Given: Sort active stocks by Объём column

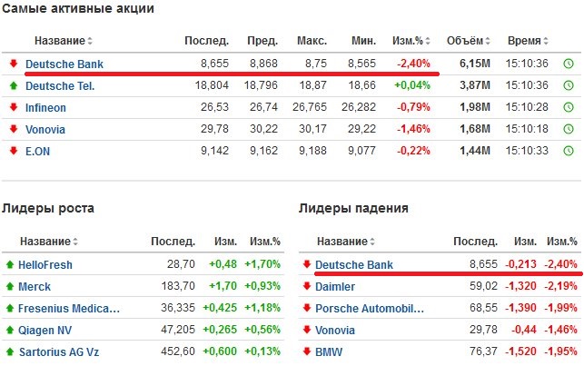Looking at the screenshot, I should [x=469, y=41].
